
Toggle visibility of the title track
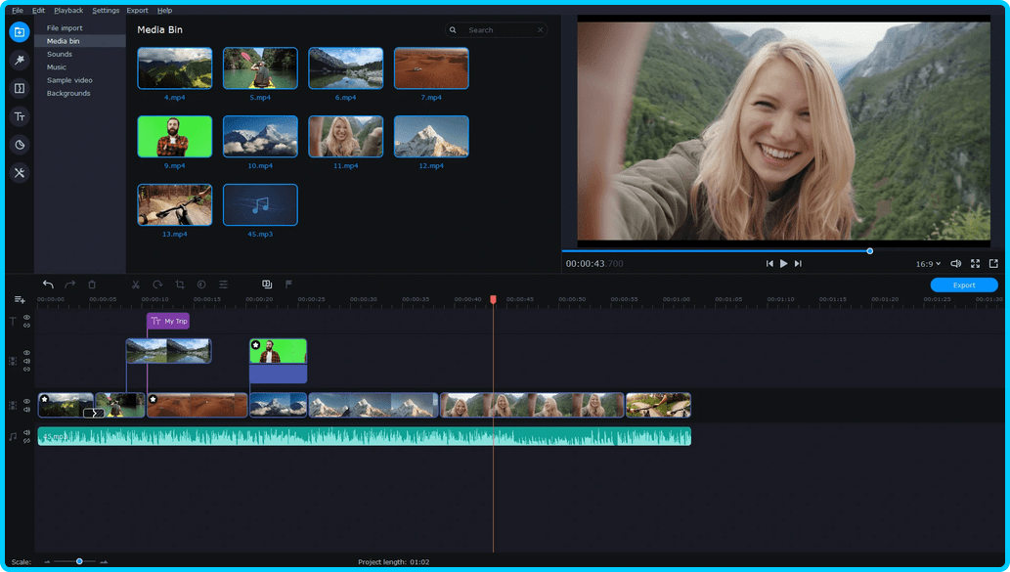(x=27, y=318)
